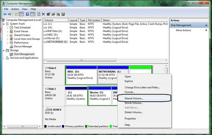
Task: Sort by the Volume column header
Action: coord(56,20)
